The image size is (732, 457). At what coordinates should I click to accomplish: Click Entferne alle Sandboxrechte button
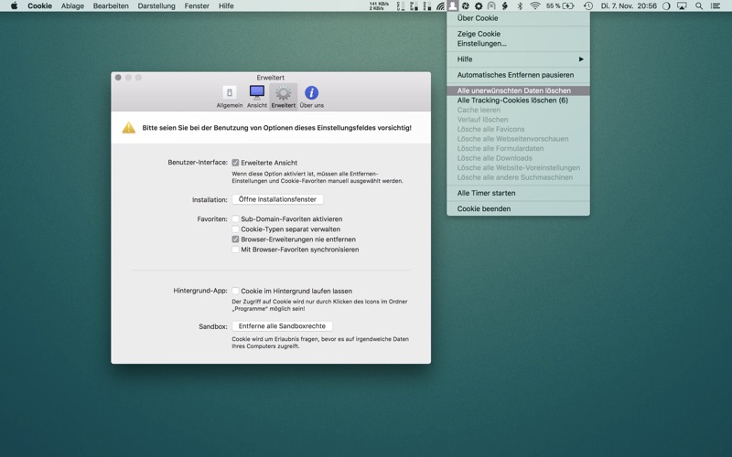pyautogui.click(x=282, y=326)
